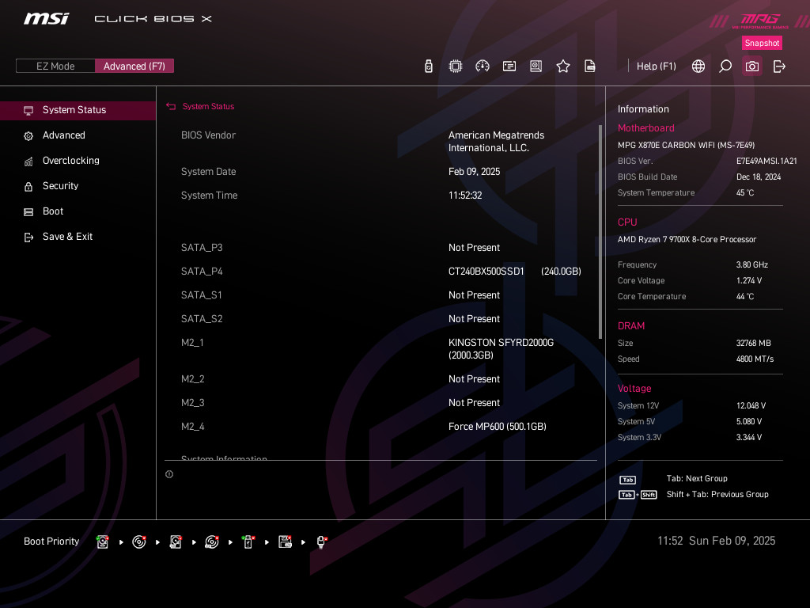The image size is (810, 608).
Task: Click the System Status list scrollbar
Action: click(x=600, y=230)
